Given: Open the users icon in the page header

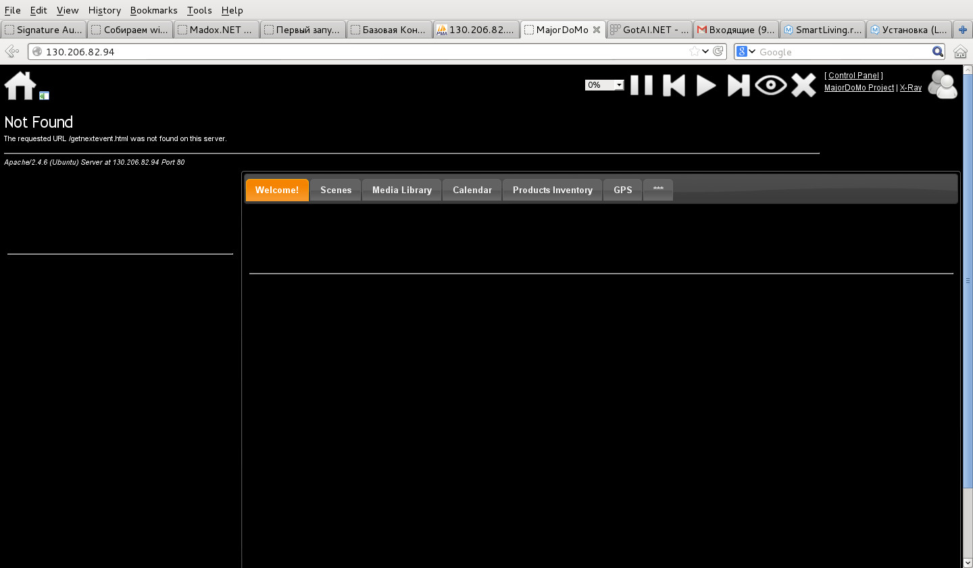Looking at the screenshot, I should coord(943,84).
